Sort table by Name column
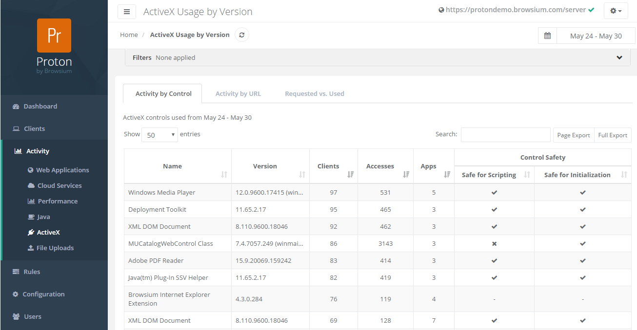This screenshot has width=637, height=330. 178,166
